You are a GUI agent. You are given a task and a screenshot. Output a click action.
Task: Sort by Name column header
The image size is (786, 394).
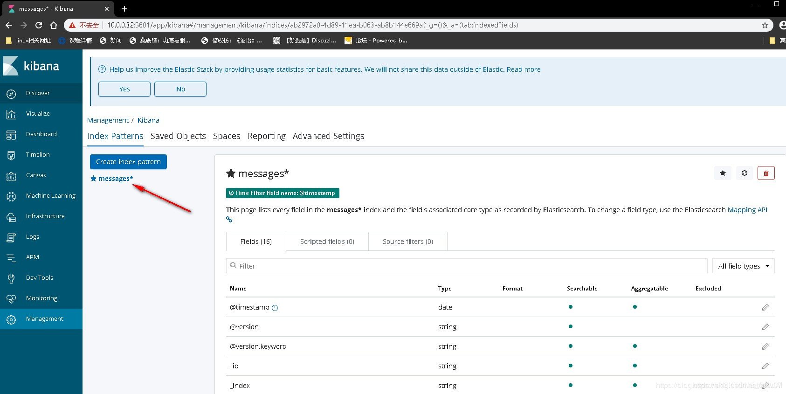pyautogui.click(x=238, y=289)
